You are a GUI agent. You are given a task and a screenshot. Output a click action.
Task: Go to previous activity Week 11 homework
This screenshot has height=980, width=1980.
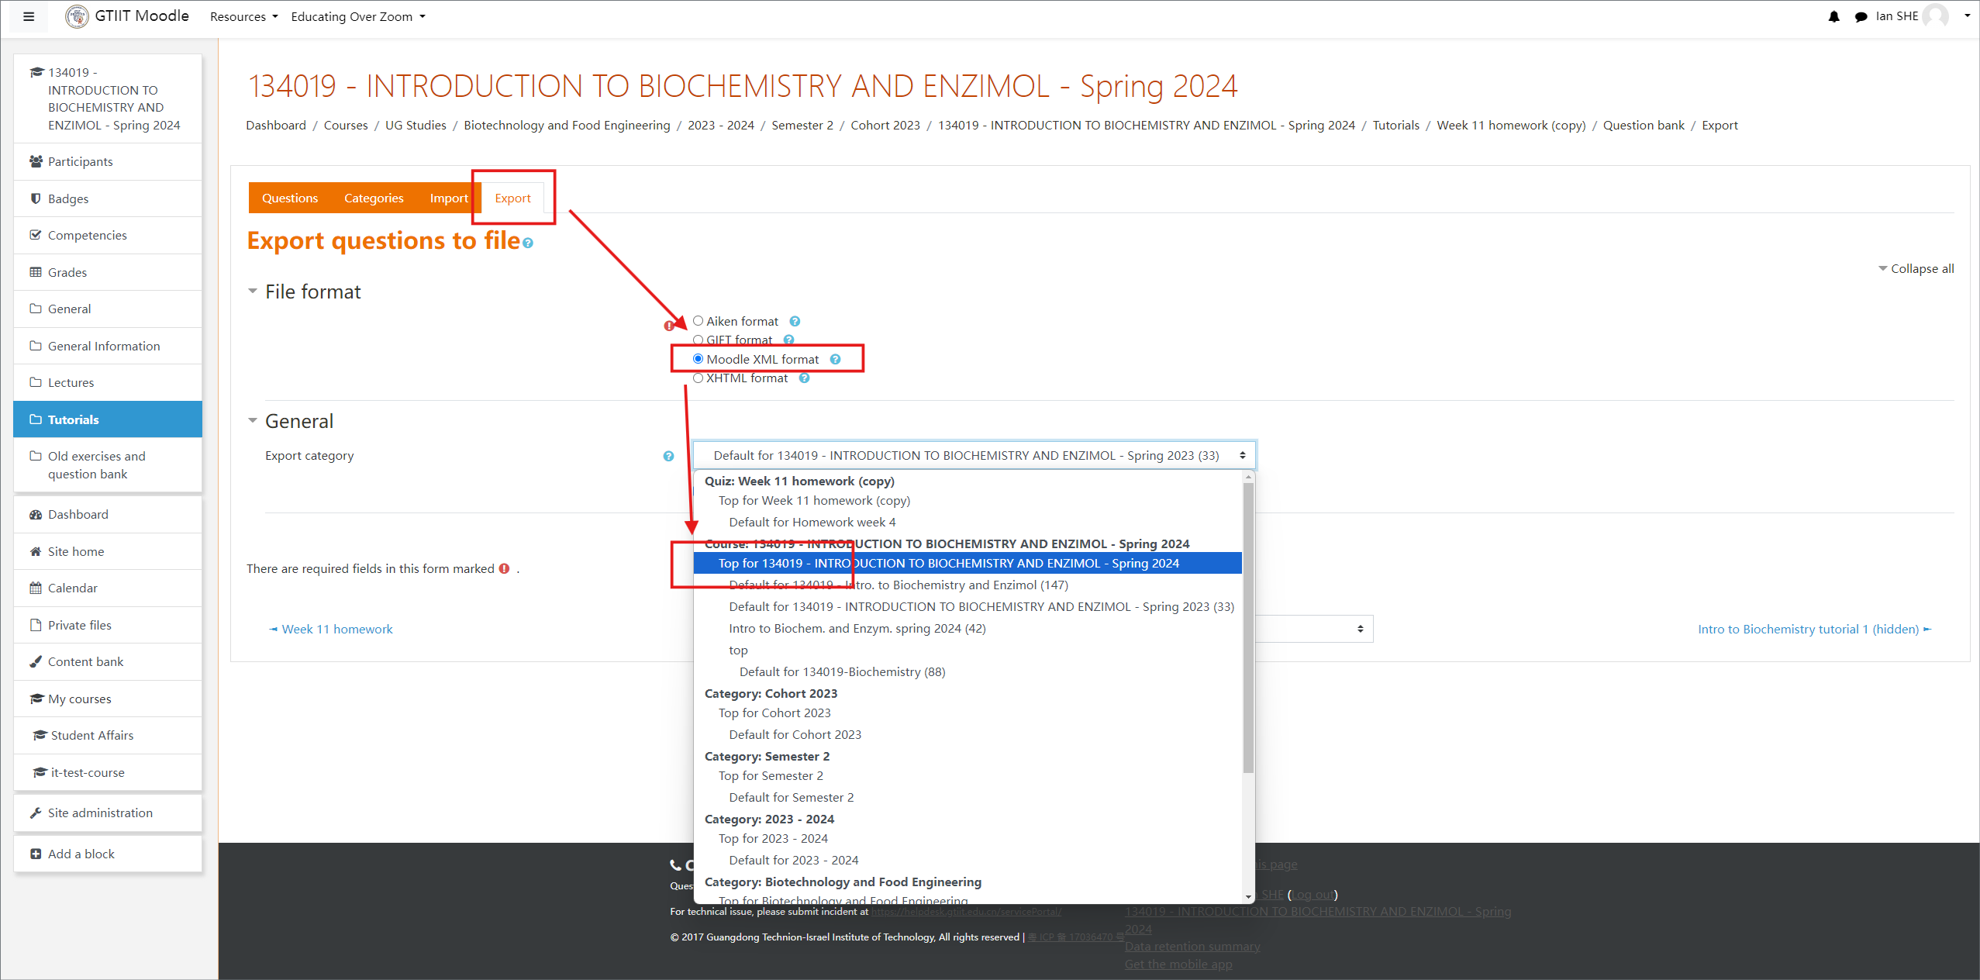click(x=331, y=630)
